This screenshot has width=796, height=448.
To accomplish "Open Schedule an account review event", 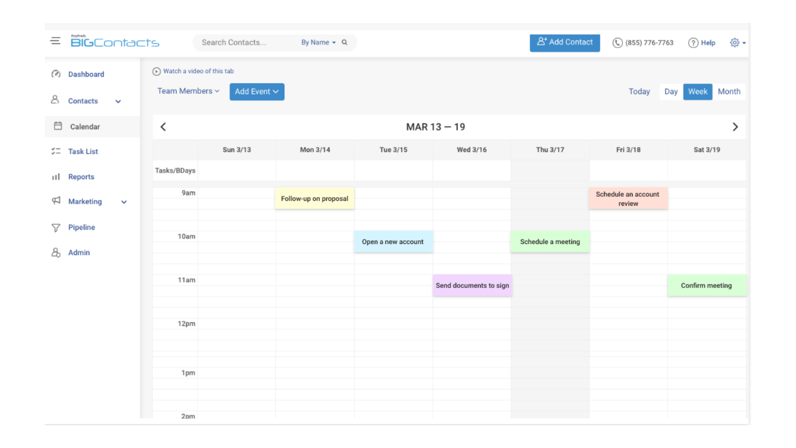I will click(628, 199).
